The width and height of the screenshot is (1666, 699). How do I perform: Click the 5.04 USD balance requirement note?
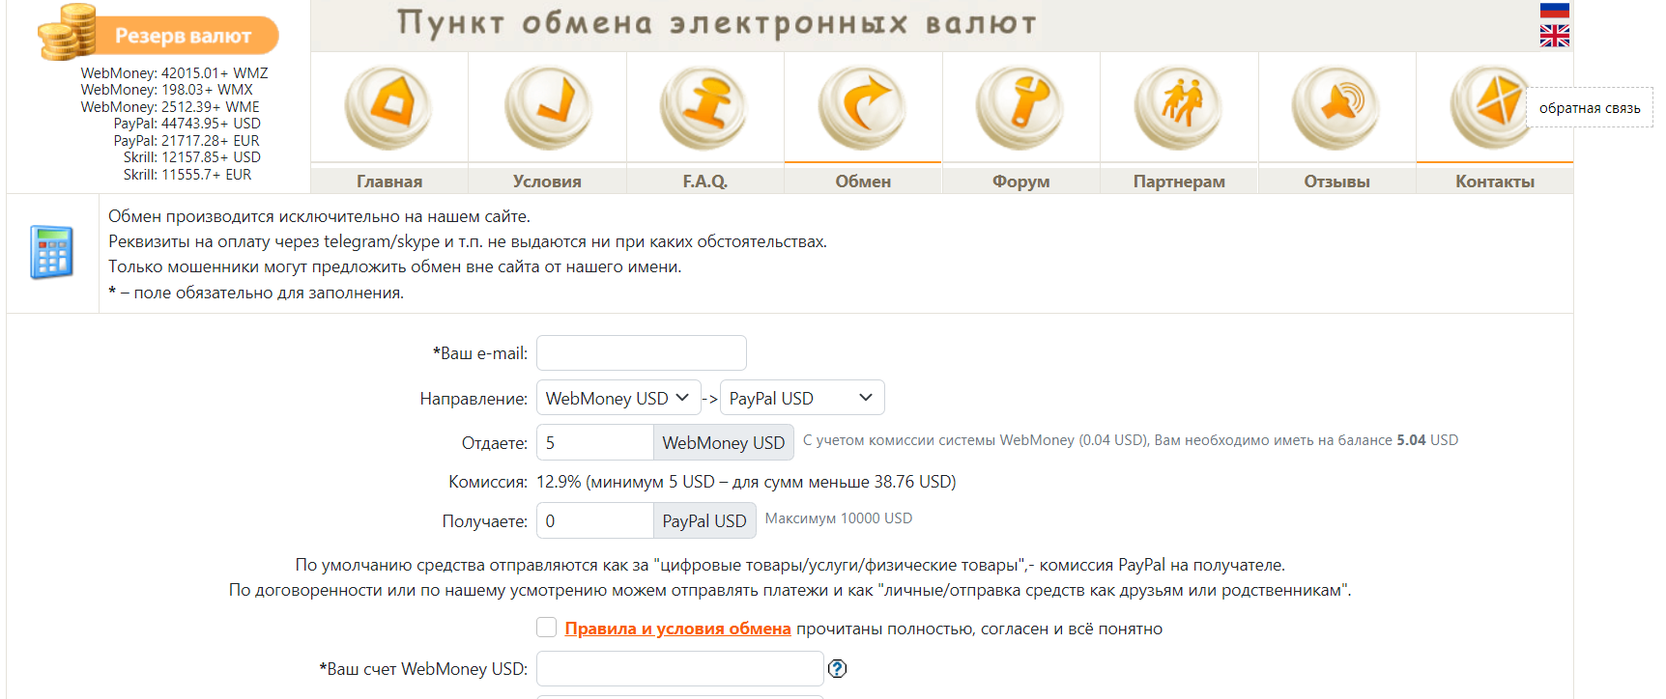tap(1131, 440)
